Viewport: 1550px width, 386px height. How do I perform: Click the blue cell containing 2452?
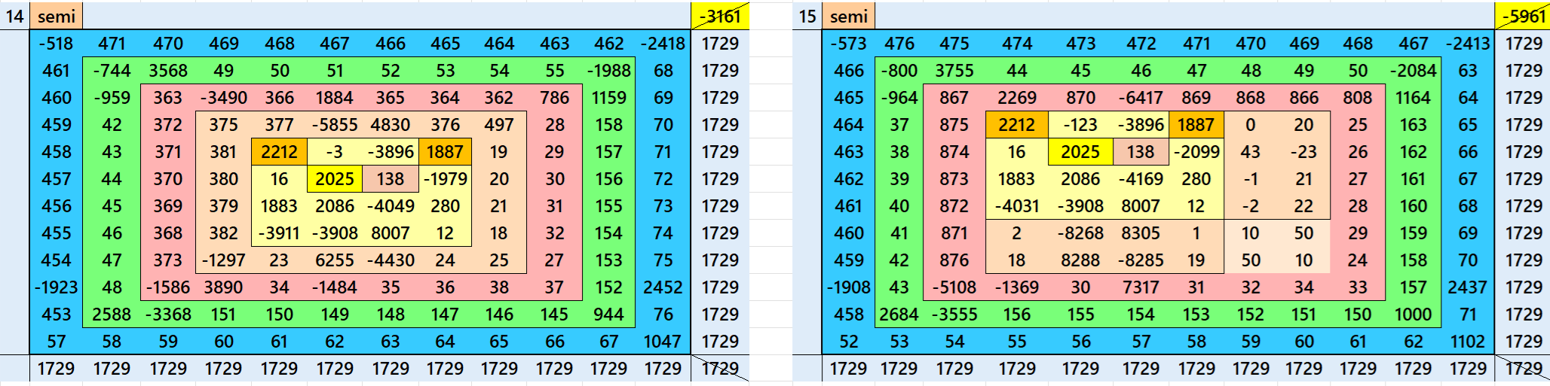point(663,287)
